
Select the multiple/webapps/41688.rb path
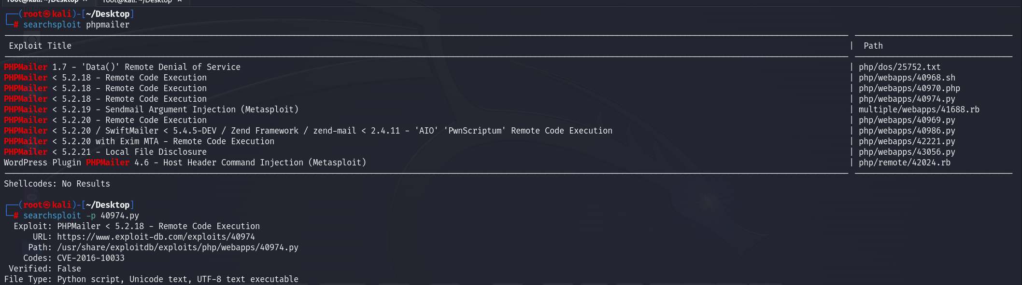[x=919, y=109]
